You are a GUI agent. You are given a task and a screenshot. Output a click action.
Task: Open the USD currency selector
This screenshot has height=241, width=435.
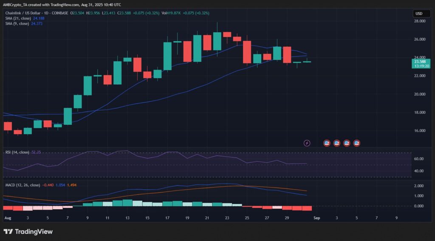(418, 14)
